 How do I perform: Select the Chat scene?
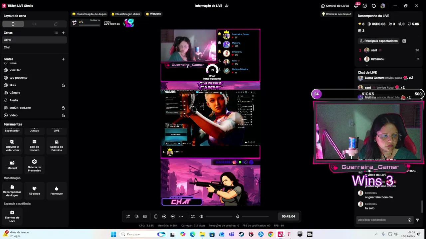(34, 47)
